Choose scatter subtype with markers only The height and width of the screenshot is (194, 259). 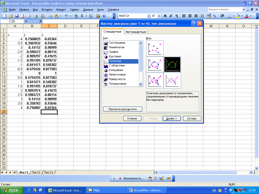click(x=155, y=48)
